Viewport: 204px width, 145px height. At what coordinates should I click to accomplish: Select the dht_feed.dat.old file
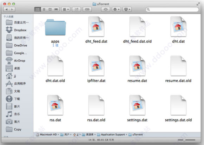click(x=137, y=27)
